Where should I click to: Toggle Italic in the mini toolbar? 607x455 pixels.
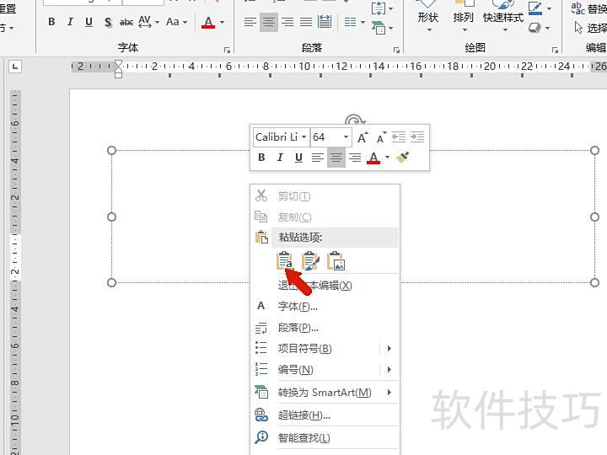280,157
